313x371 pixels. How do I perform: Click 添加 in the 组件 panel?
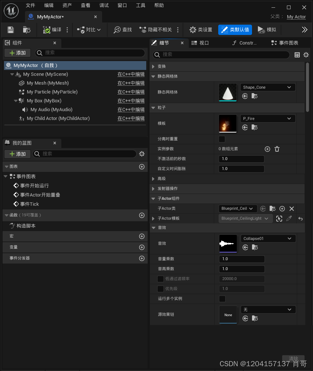tap(18, 53)
